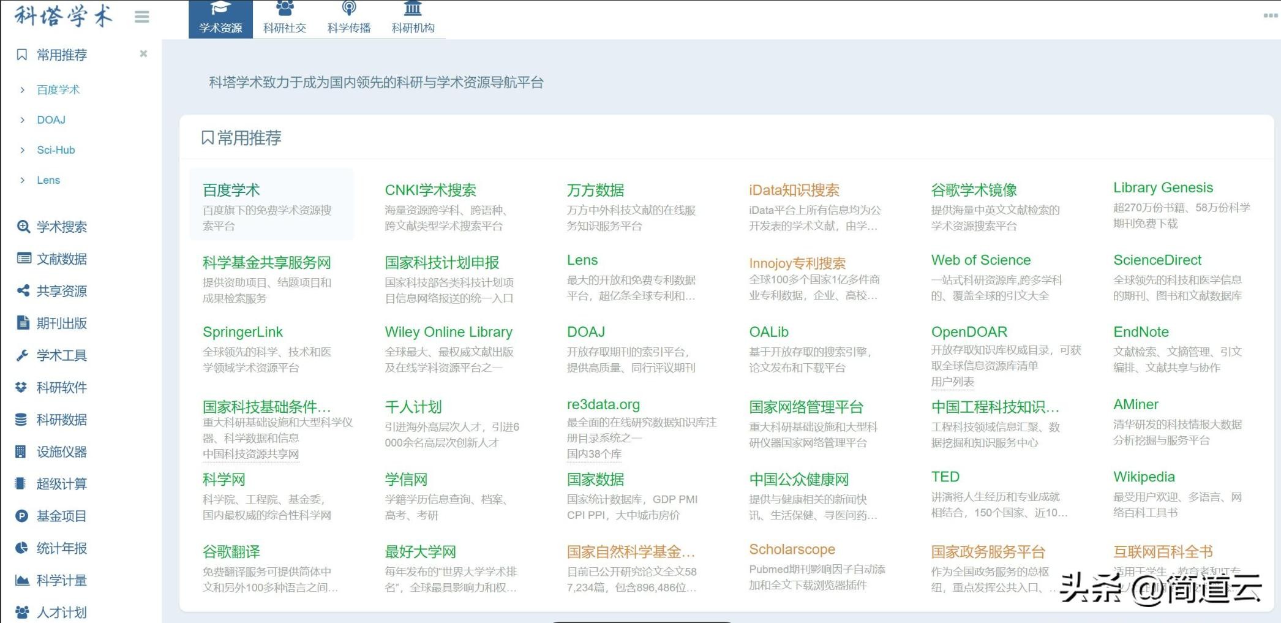Click the 科研数据 database icon
Viewport: 1281px width, 623px height.
[x=21, y=420]
